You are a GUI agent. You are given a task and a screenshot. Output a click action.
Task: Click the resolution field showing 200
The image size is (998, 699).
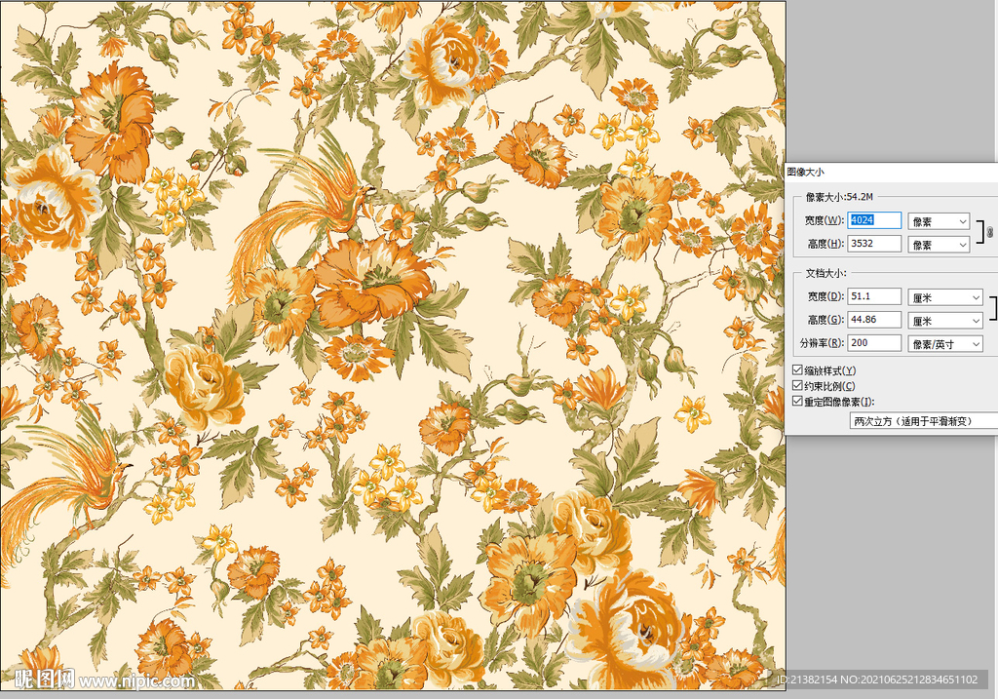point(874,343)
